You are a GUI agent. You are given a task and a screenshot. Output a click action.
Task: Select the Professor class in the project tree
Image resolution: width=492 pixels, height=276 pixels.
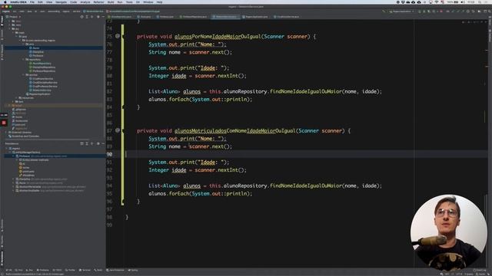click(38, 55)
